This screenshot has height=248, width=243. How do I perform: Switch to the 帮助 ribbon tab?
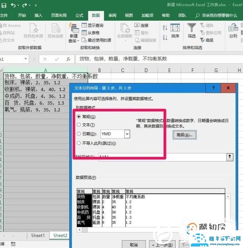pos(166,15)
